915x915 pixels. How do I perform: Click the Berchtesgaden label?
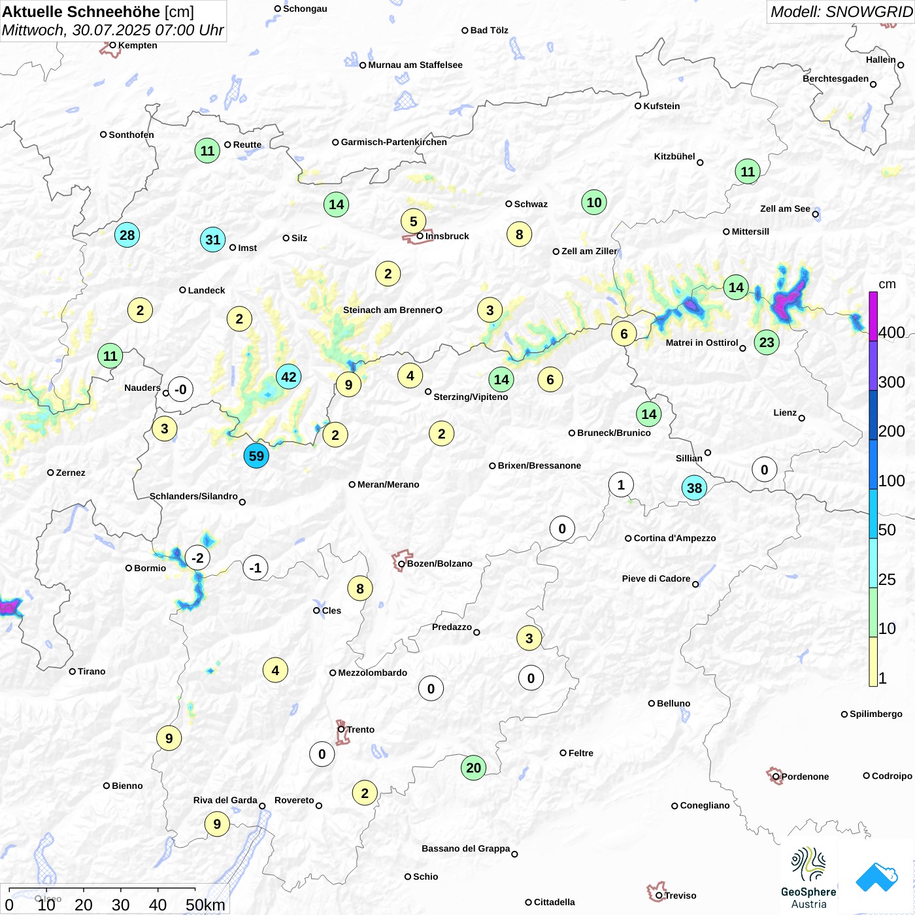tap(835, 78)
